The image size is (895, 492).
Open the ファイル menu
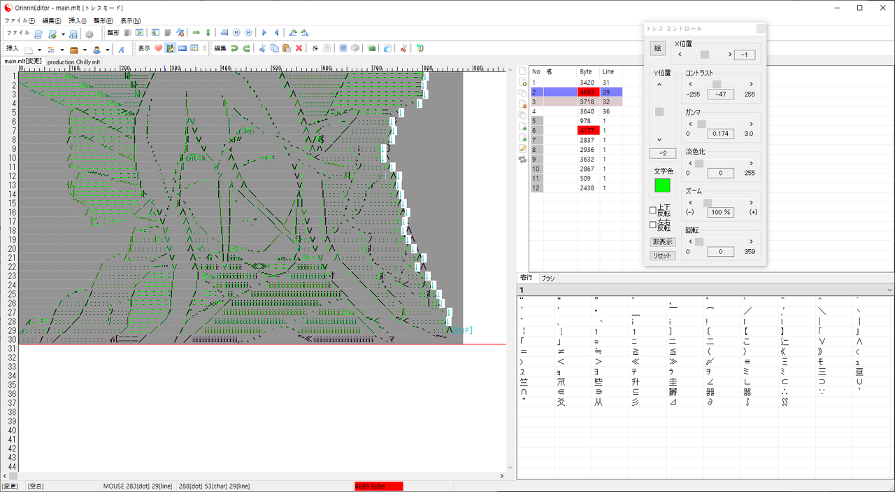(x=20, y=21)
